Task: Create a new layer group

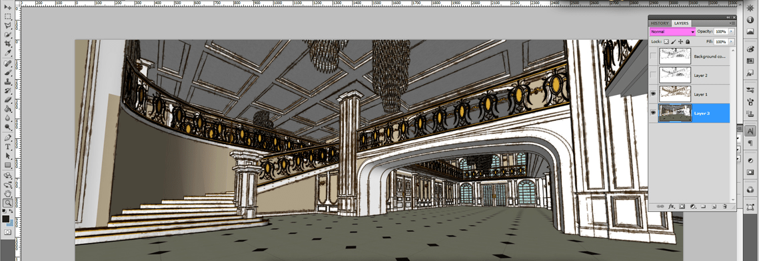Action: (x=703, y=206)
